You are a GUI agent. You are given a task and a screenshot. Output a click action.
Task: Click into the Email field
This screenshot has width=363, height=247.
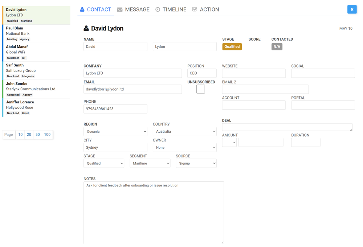pos(132,89)
